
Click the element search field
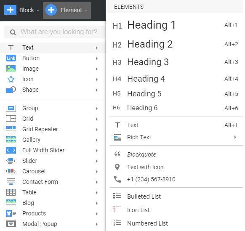tap(54, 32)
